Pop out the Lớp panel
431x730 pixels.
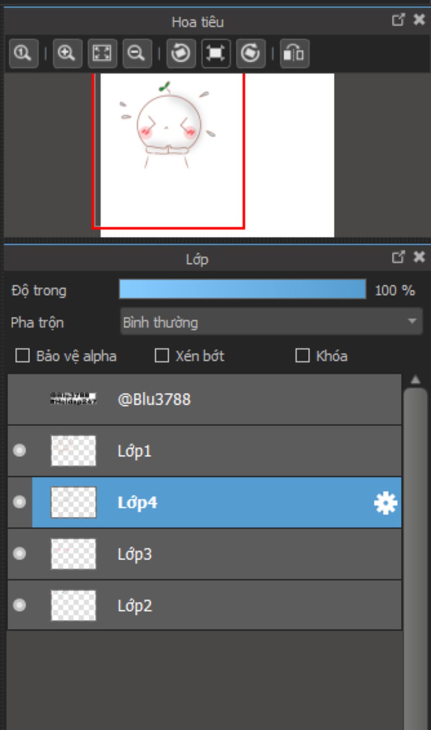(398, 257)
